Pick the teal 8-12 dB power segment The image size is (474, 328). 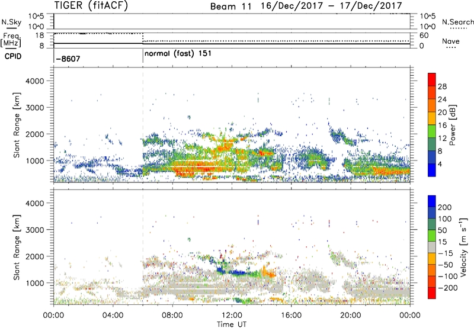(x=432, y=144)
